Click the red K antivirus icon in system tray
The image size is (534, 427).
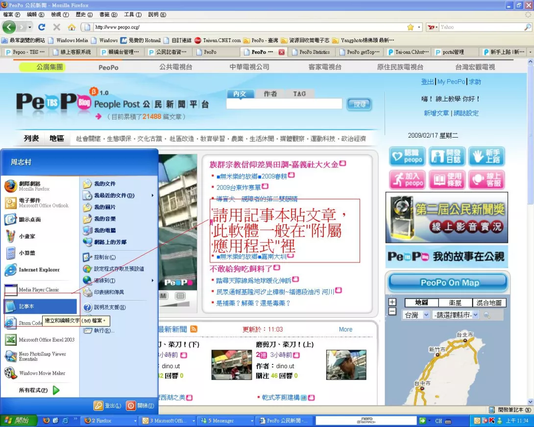tap(492, 421)
